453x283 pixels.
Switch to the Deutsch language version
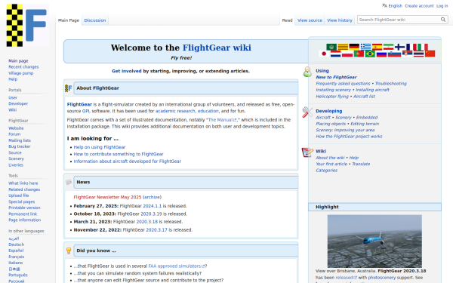coord(16,245)
